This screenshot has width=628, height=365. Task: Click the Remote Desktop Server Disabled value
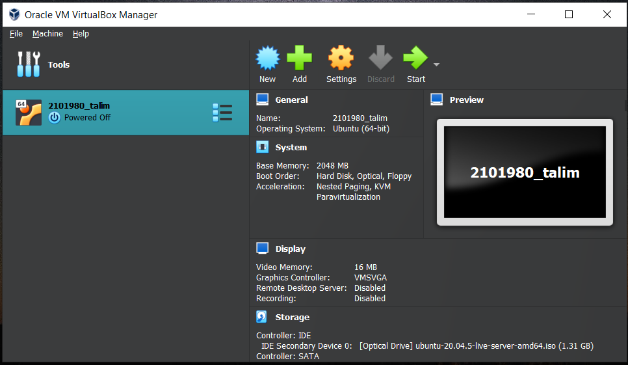point(369,288)
